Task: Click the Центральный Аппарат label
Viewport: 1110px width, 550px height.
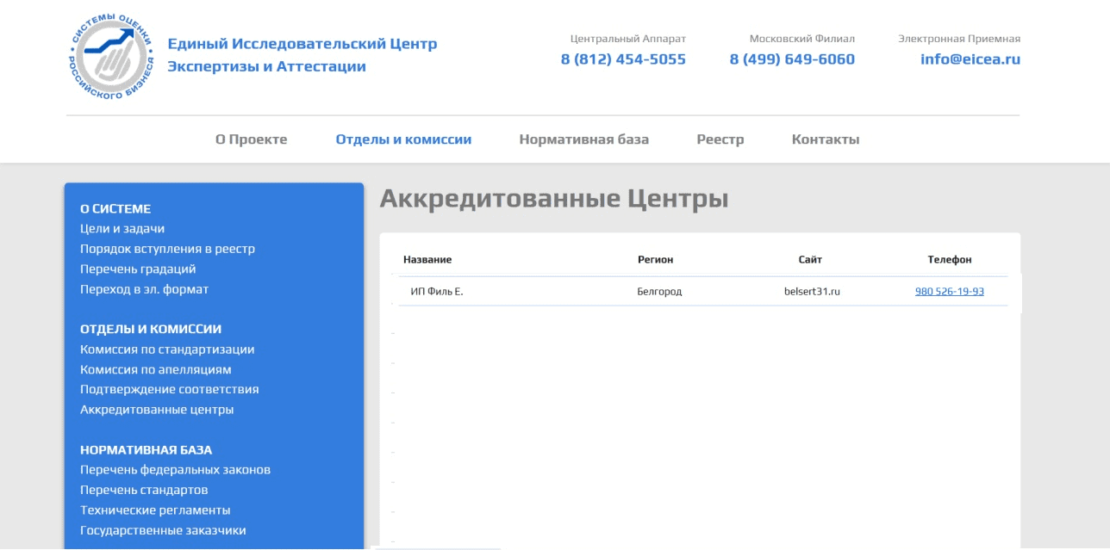Action: (628, 39)
